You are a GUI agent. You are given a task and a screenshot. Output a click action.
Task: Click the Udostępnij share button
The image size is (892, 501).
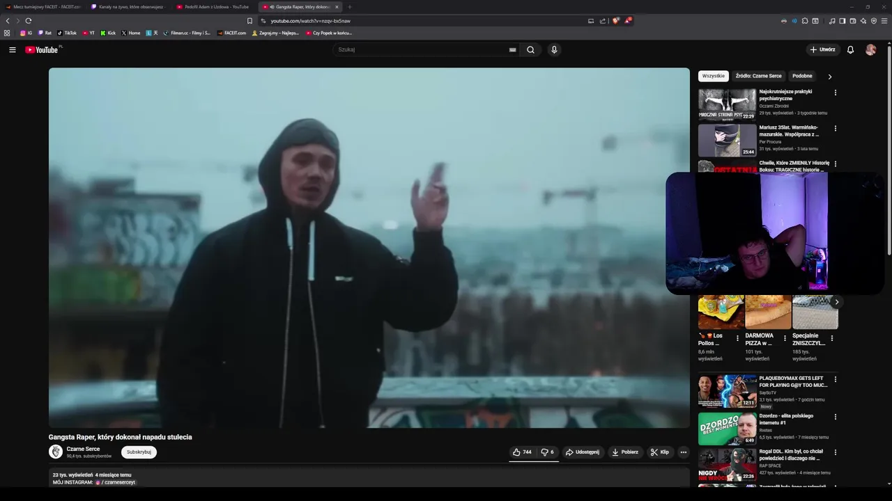[x=583, y=452]
